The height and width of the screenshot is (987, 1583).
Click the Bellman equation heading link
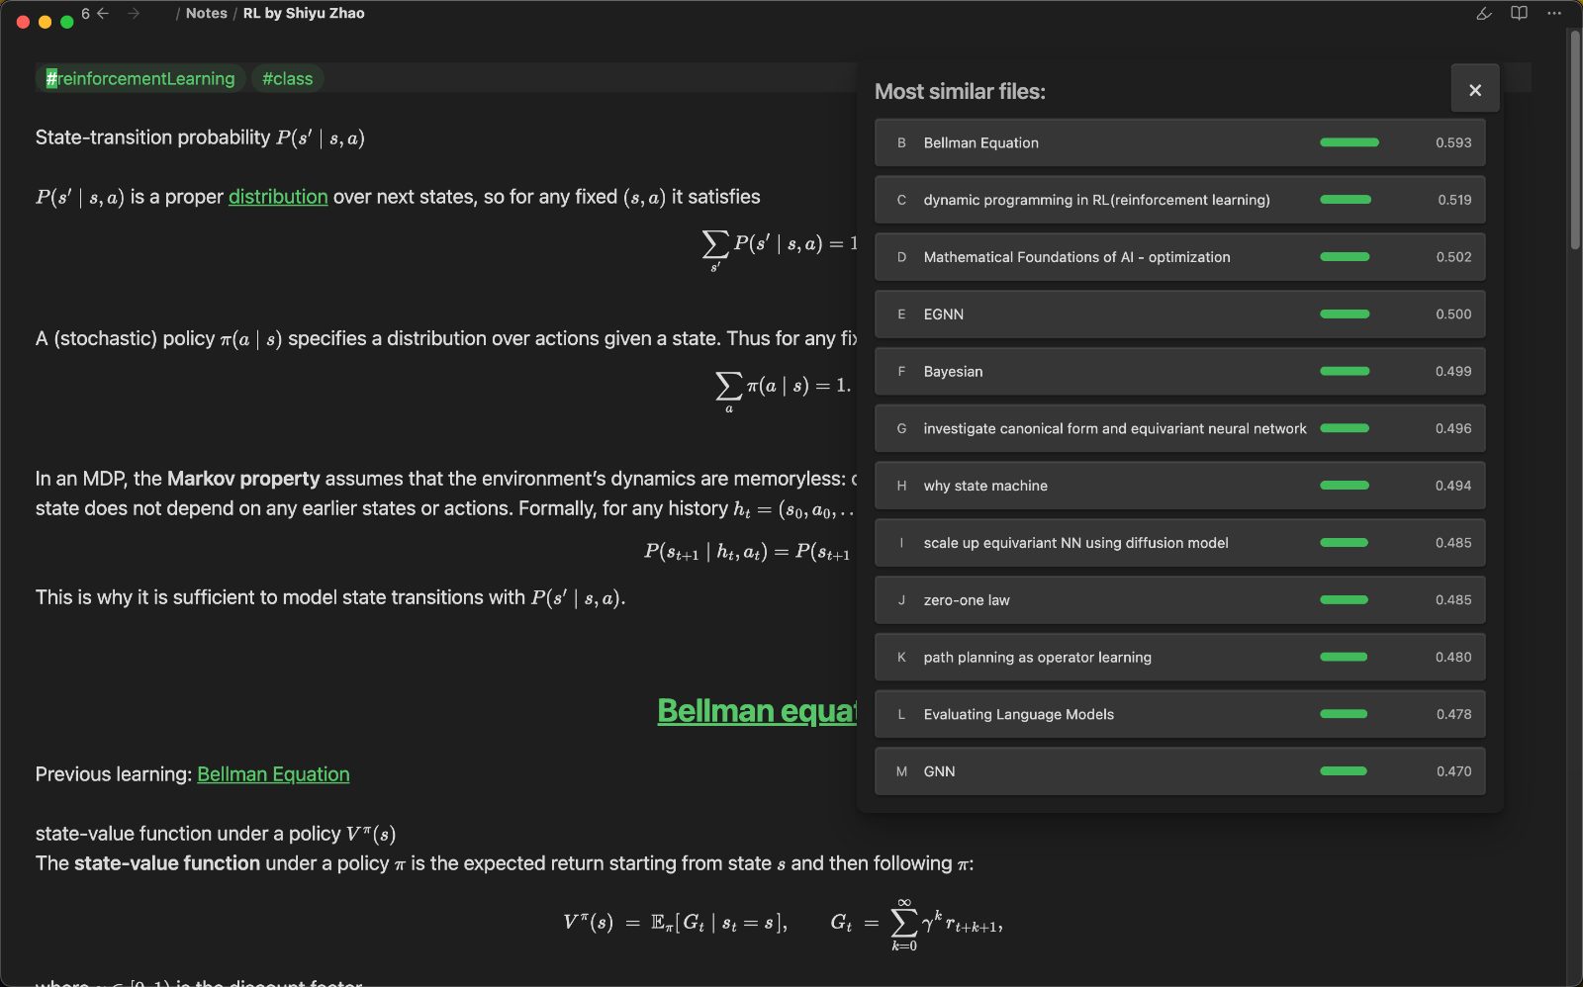pos(757,711)
